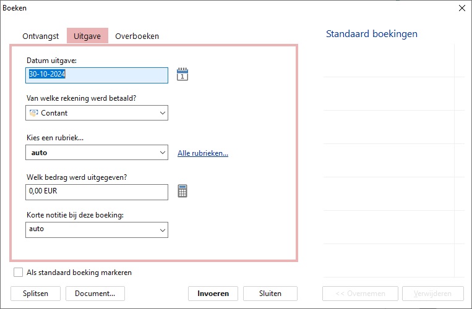Close the Boeken dialog window

(x=461, y=8)
